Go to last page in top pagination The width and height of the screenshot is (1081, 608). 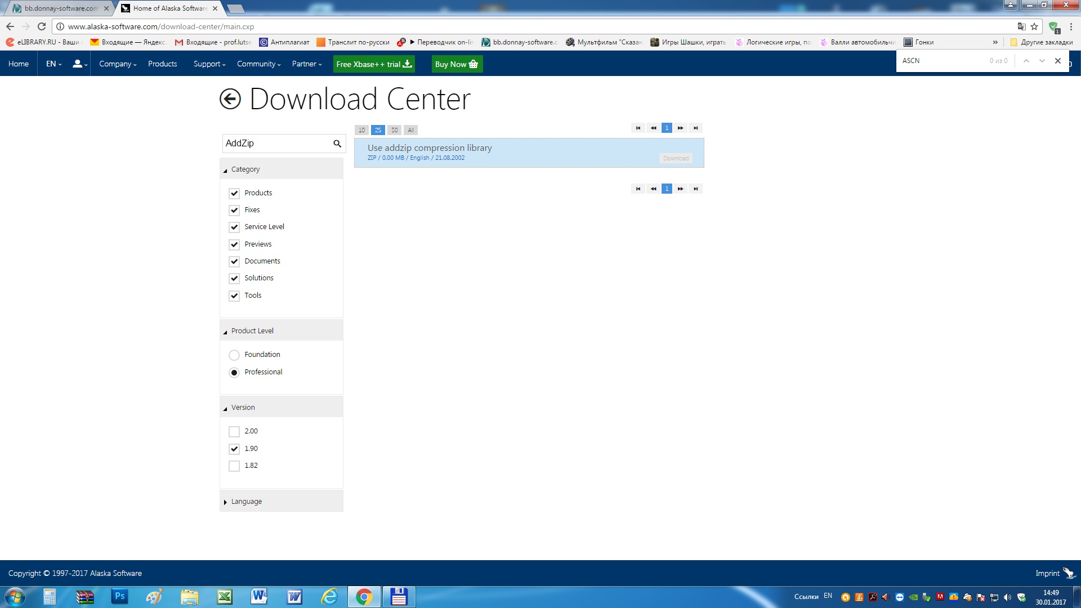point(696,128)
